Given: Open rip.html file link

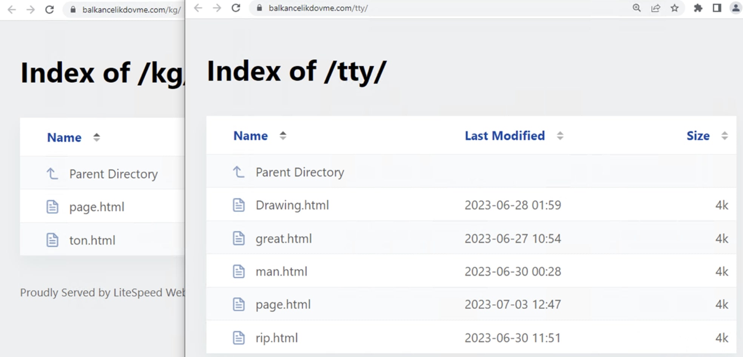Looking at the screenshot, I should 276,338.
